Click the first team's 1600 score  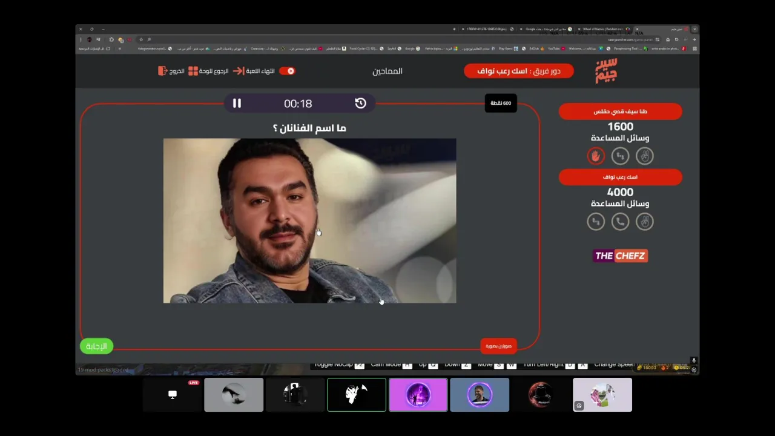(620, 127)
